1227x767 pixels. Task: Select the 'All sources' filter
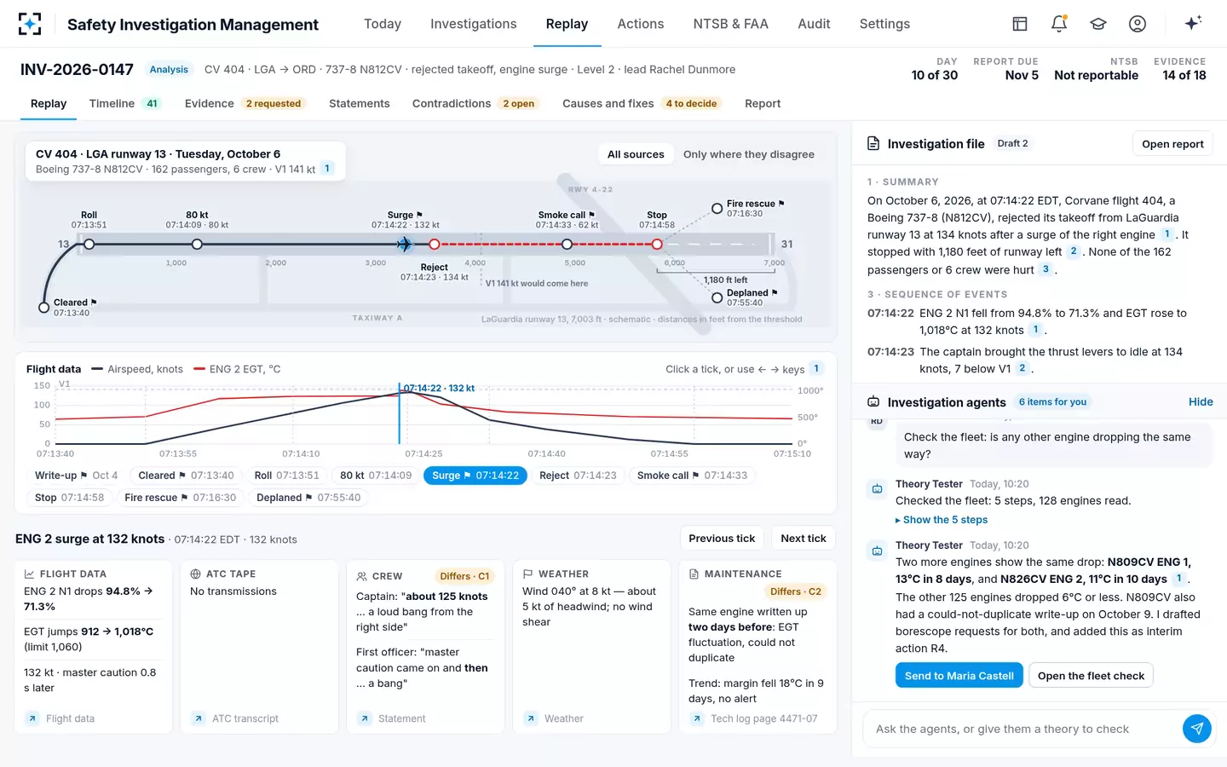(x=636, y=154)
